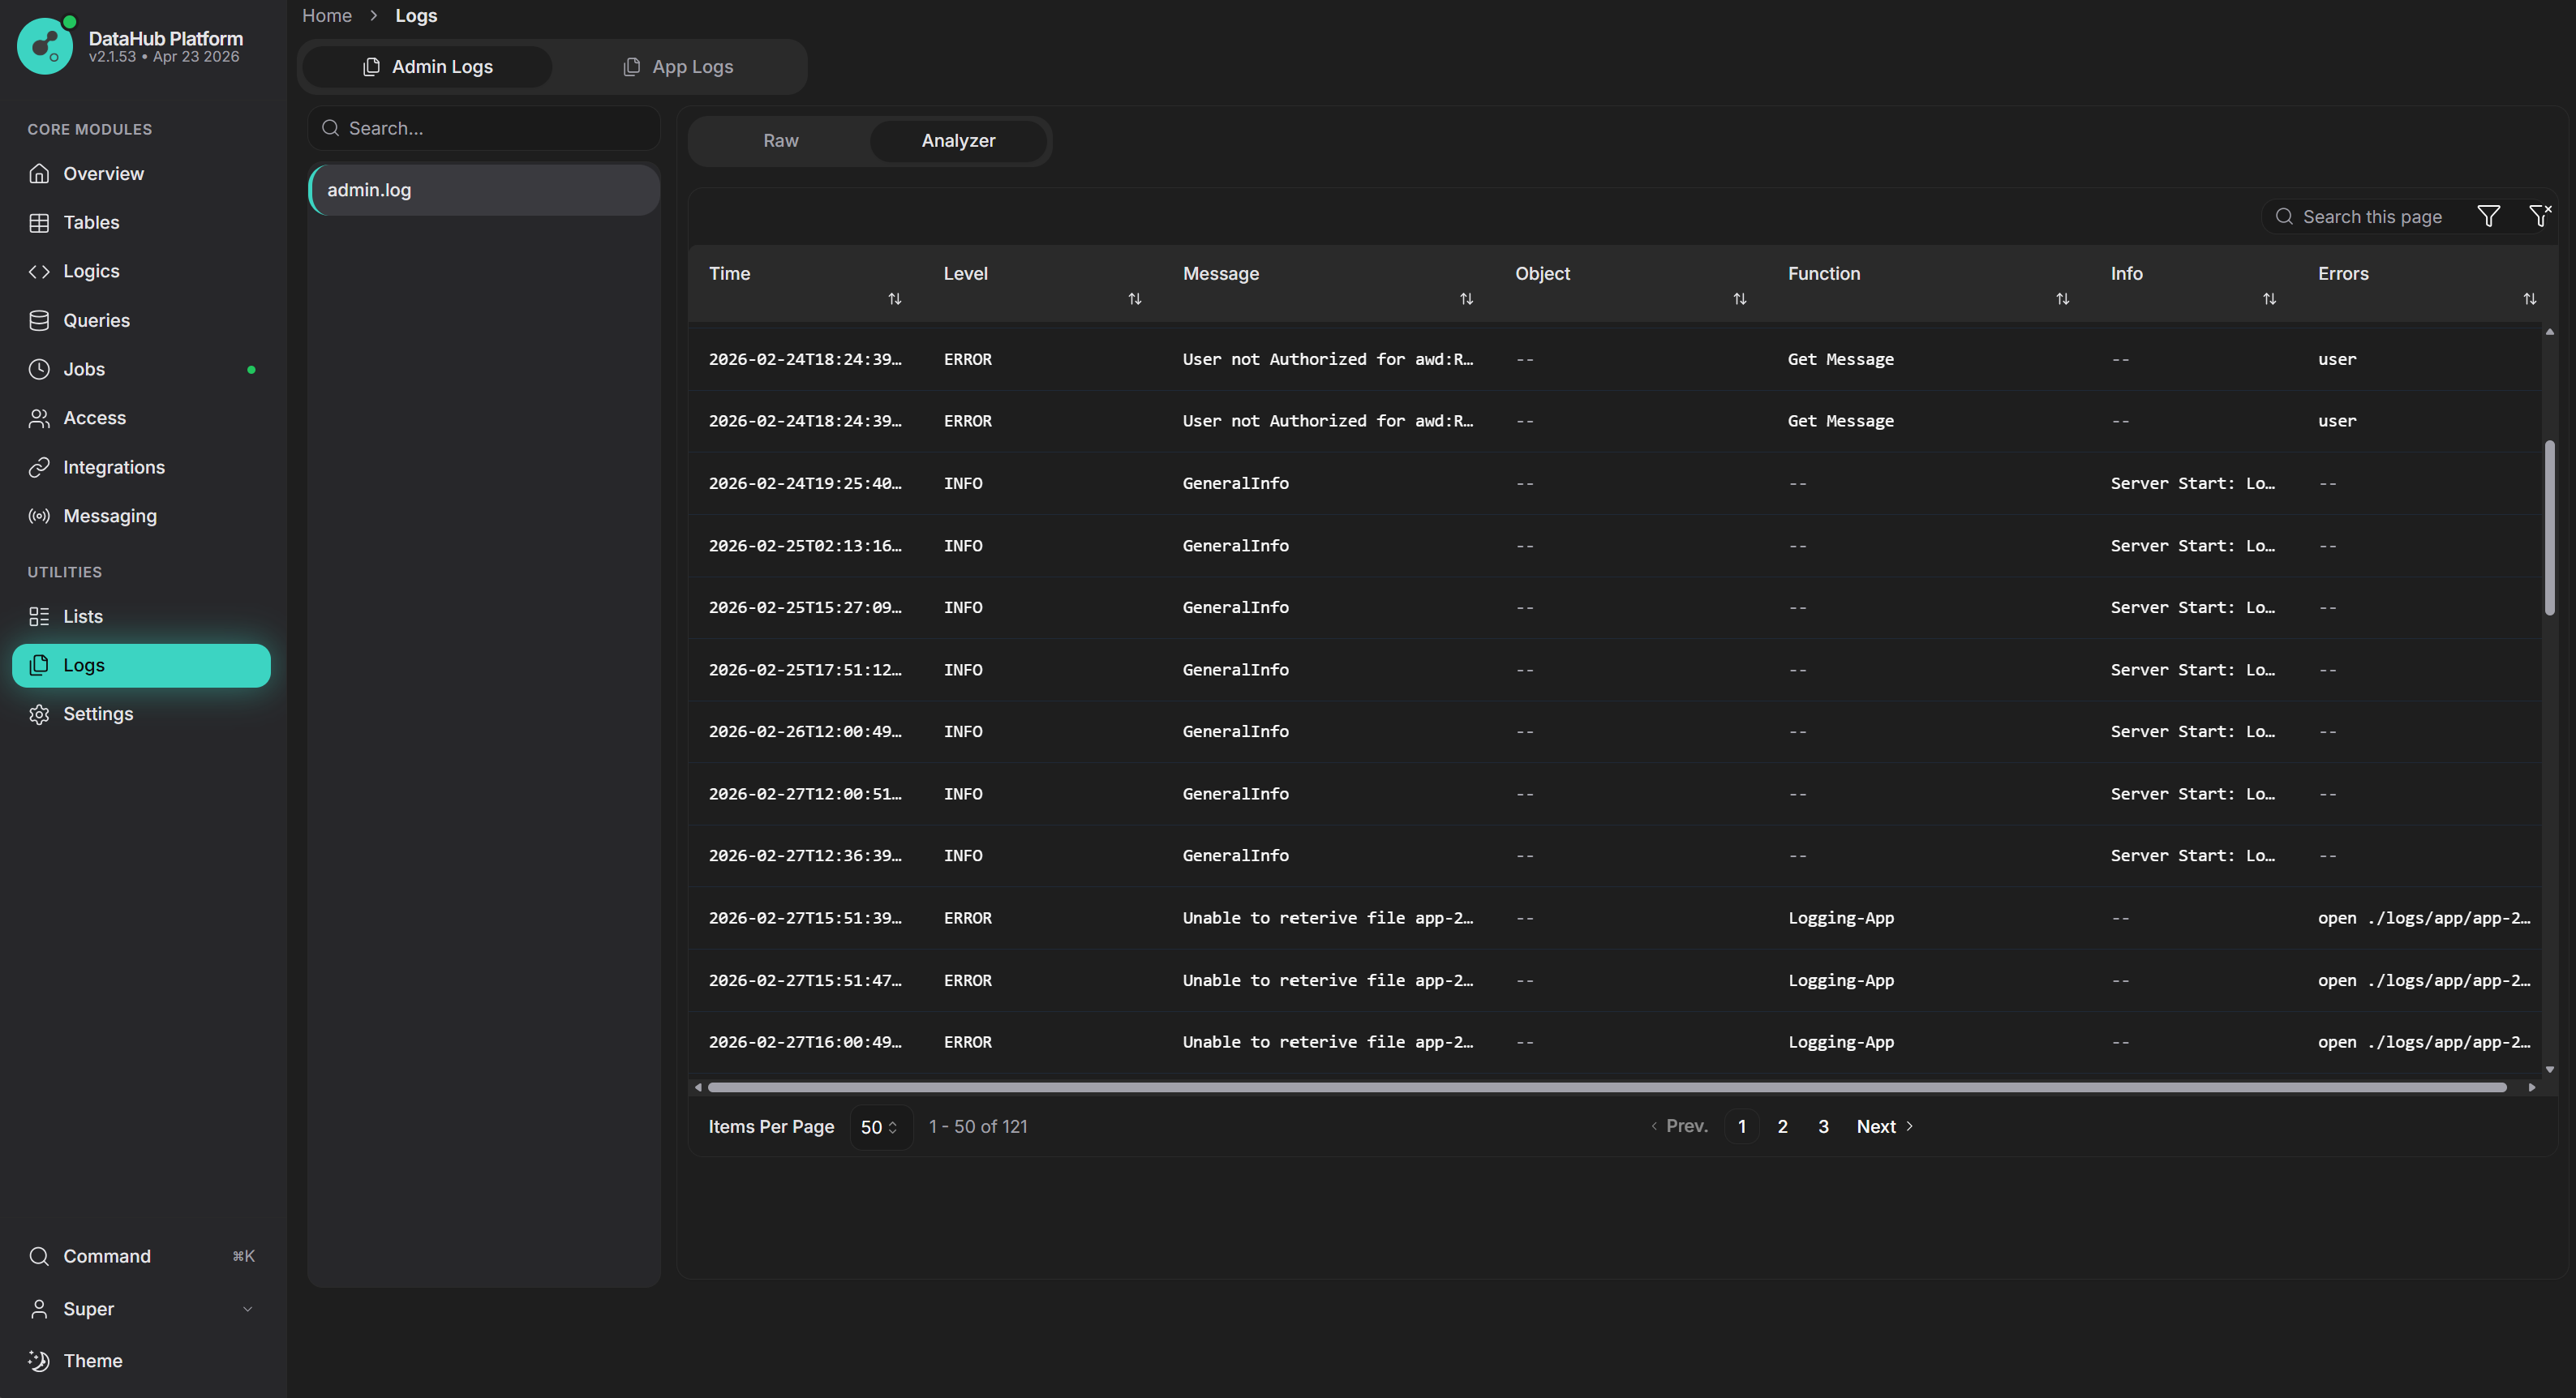This screenshot has height=1398, width=2576.
Task: Go to Logics in sidebar
Action: coord(141,271)
